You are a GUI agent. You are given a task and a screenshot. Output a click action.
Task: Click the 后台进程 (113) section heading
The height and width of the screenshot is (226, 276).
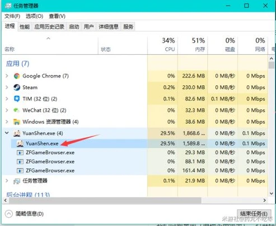28,194
